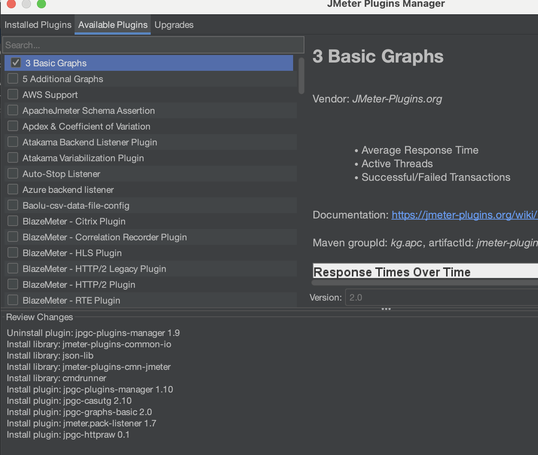The height and width of the screenshot is (455, 538).
Task: Select Apdex & Coefficient of Variation name
Action: coord(86,127)
